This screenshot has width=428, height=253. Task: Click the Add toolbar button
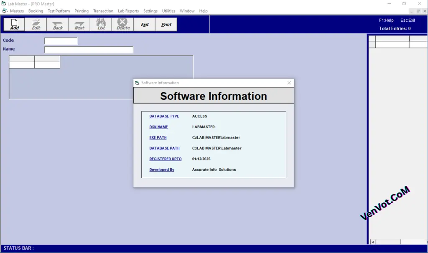point(14,25)
